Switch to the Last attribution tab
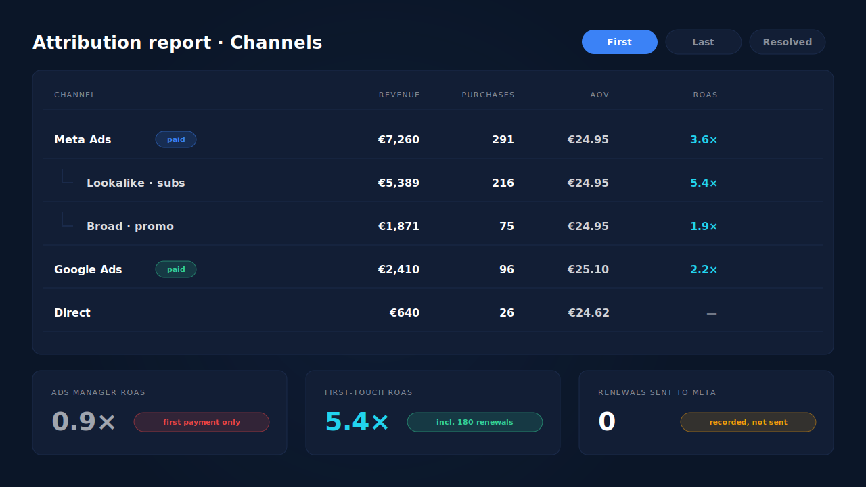This screenshot has height=487, width=866. (704, 42)
